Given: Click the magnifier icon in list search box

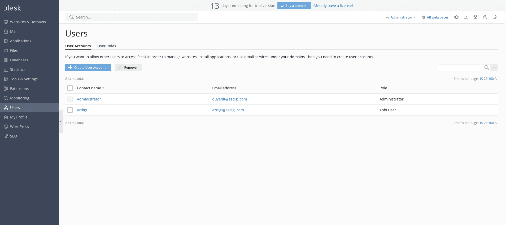Looking at the screenshot, I should point(486,67).
